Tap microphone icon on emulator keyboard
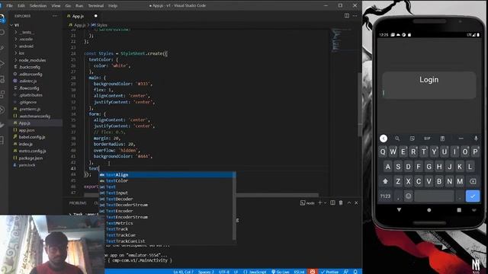Screen dimensions: 488x274 476,139
